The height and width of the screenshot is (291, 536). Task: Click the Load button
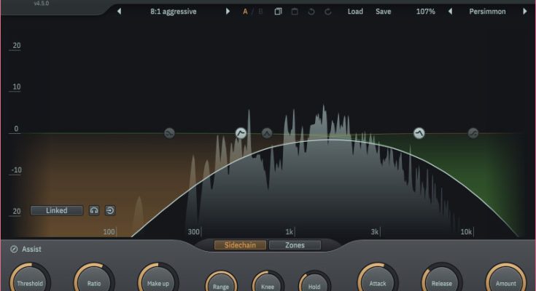click(x=355, y=12)
